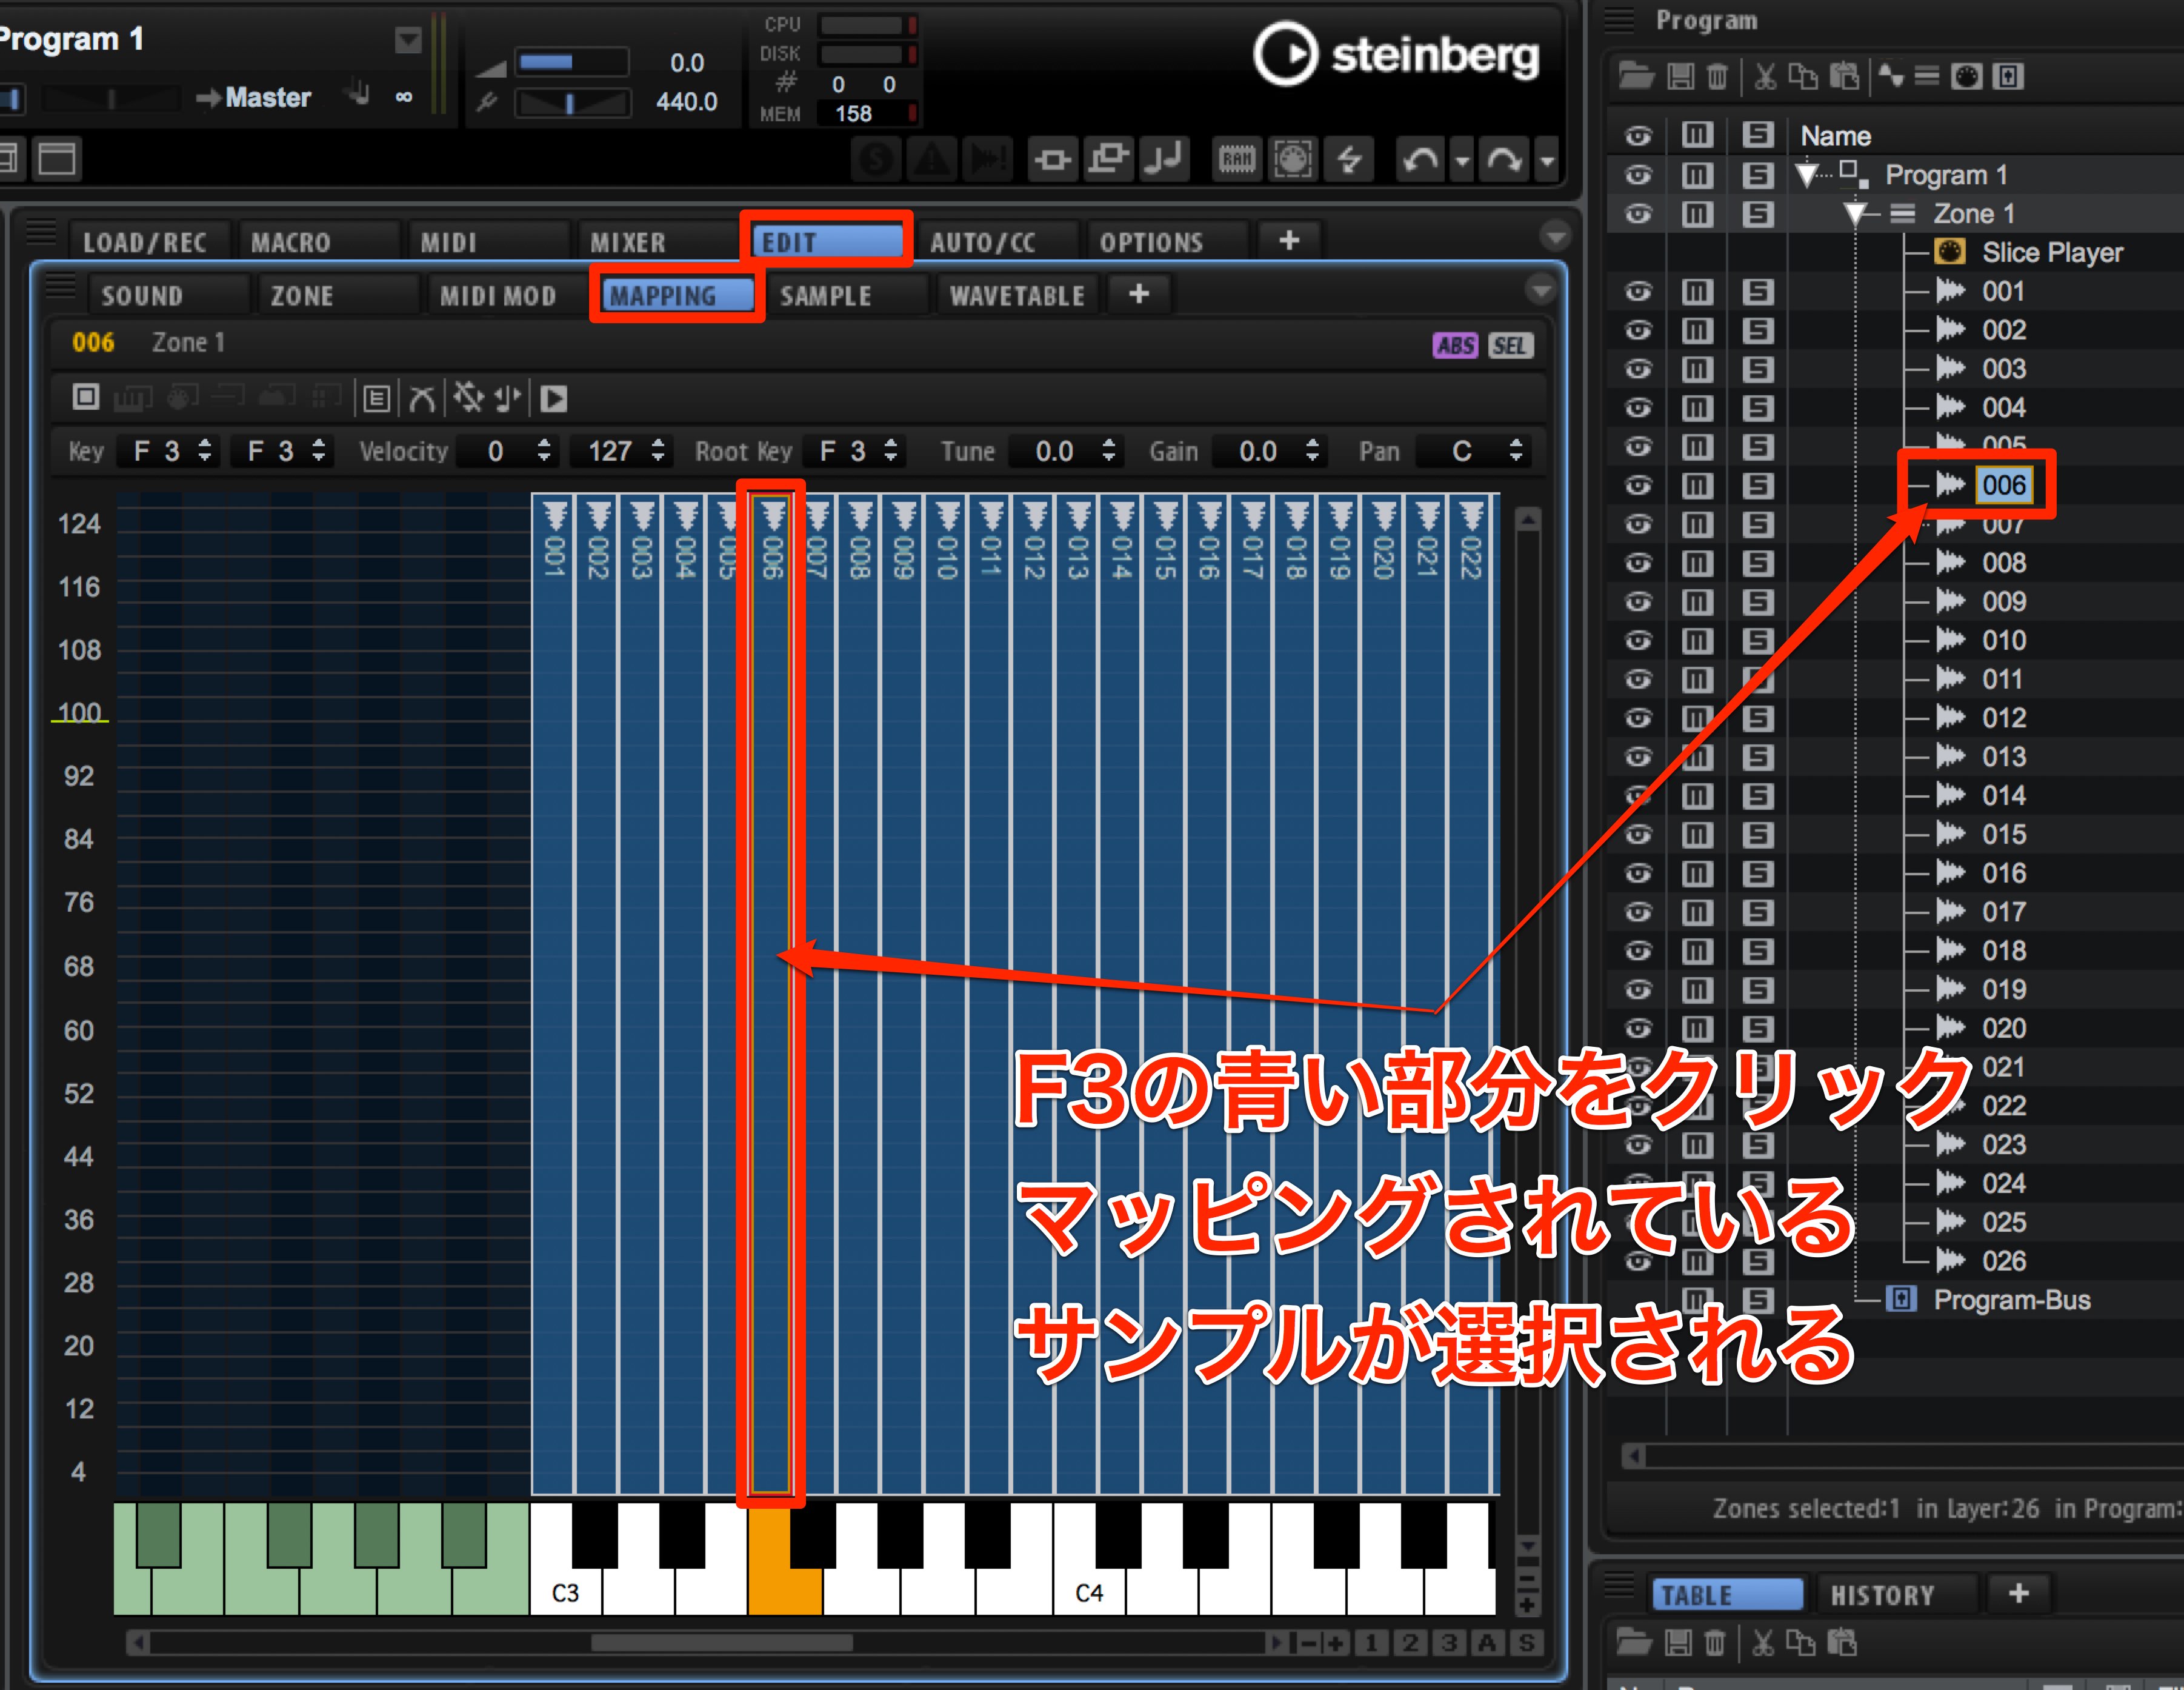Toggle the eye visibility for Zone 1 layer
This screenshot has width=2184, height=1690.
[x=1638, y=213]
